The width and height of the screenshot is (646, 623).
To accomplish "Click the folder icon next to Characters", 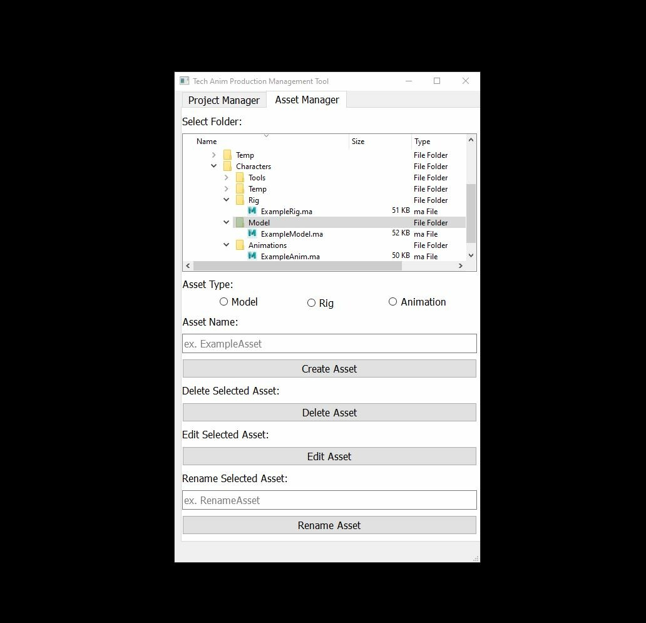I will [x=227, y=166].
